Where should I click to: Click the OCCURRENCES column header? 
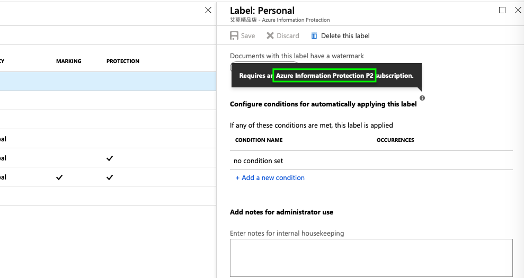point(395,140)
